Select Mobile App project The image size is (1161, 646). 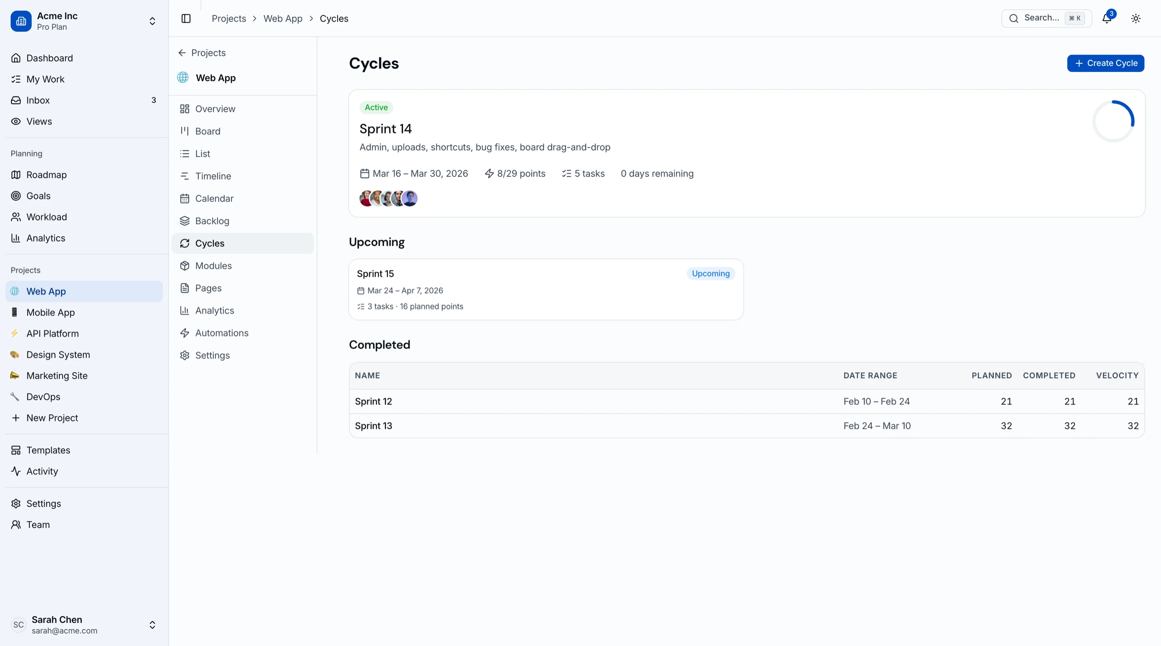pyautogui.click(x=84, y=312)
